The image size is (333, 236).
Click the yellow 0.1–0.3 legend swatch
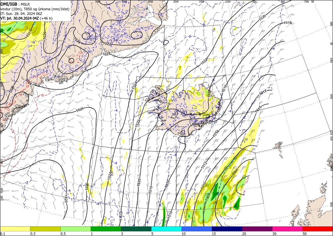(15, 229)
